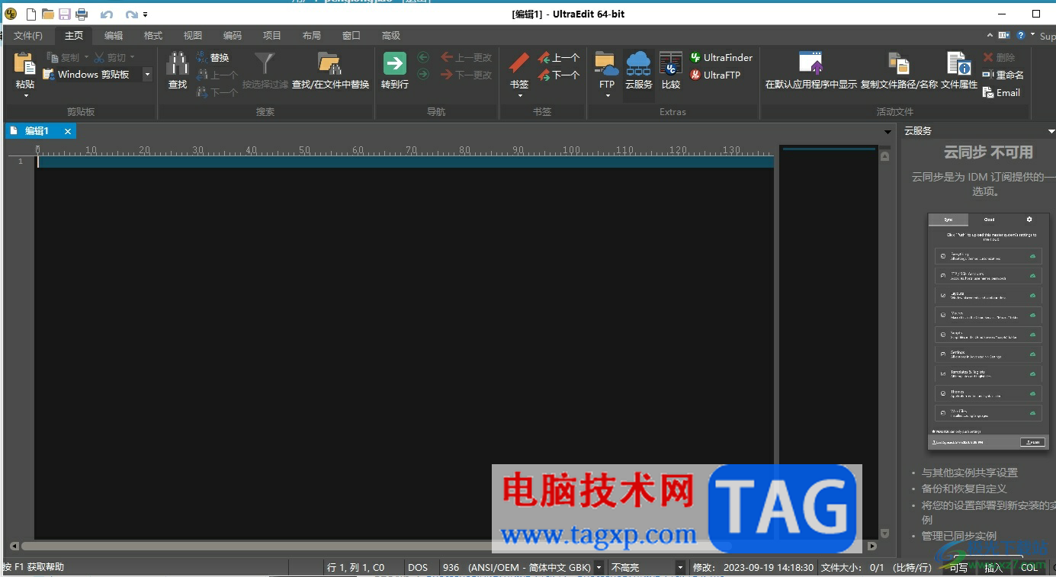Click the Find (查找) binoculars icon
1056x577 pixels.
tap(178, 63)
